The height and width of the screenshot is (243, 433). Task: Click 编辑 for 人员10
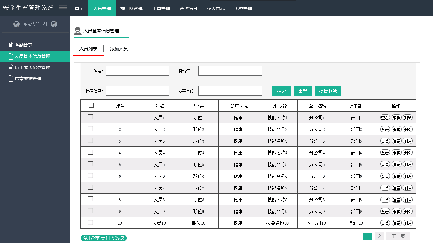pos(396,223)
